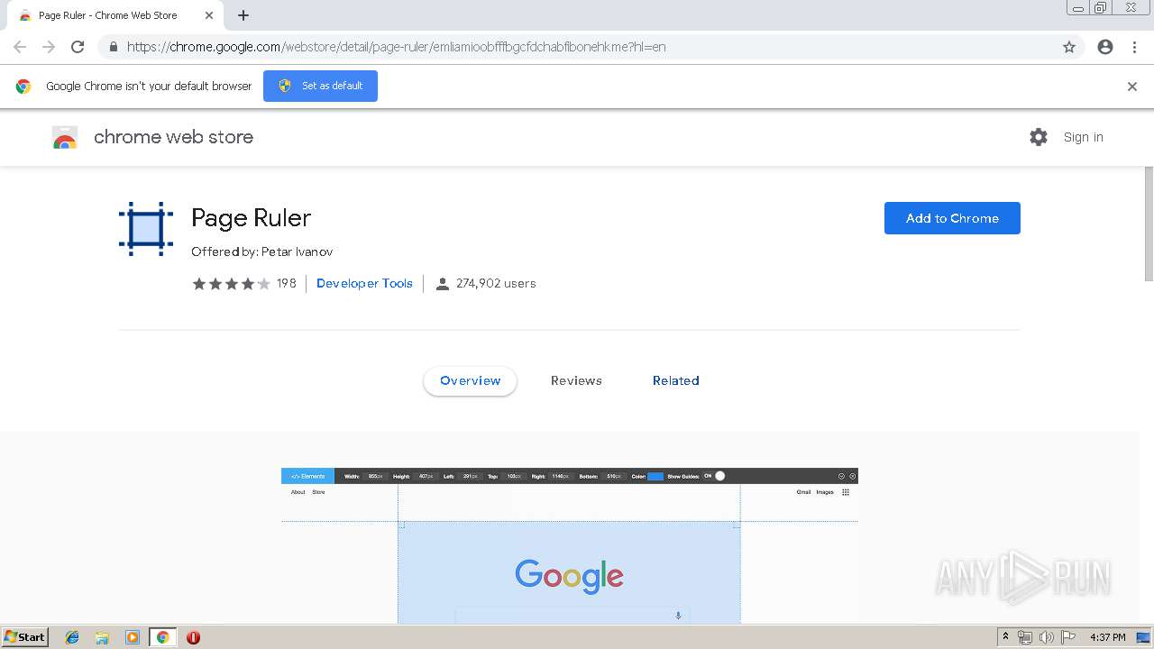Open the web store settings gear

1039,137
